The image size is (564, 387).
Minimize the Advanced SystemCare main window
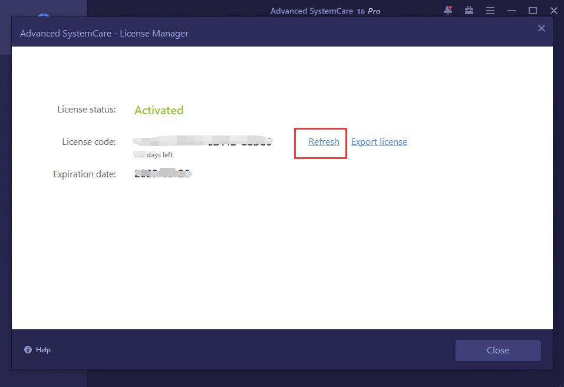point(512,11)
